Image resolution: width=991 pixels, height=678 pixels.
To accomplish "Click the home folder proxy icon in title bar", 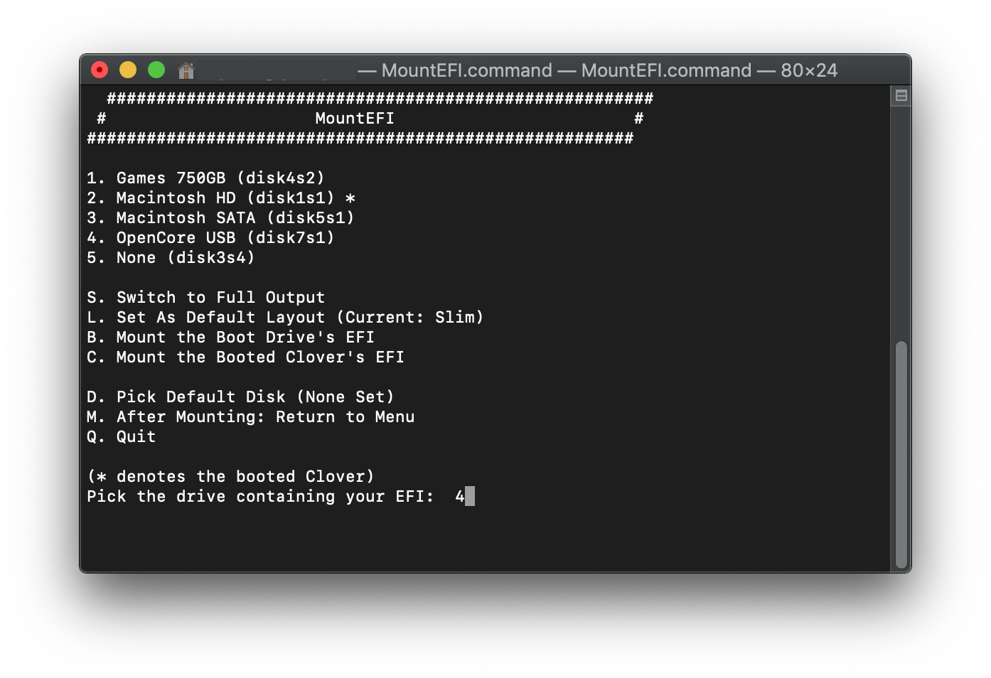I will [x=186, y=70].
